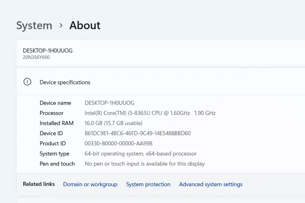Screen dimensions: 305x203
Task: Select Device name value DESKTOP-1H0UUOG in specifications
Action: (x=109, y=103)
